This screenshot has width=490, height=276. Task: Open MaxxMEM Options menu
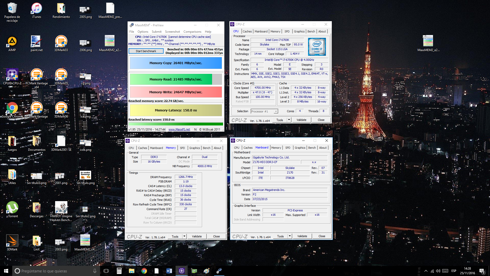click(x=143, y=32)
